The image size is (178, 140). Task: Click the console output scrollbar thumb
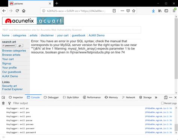pyautogui.click(x=176, y=127)
